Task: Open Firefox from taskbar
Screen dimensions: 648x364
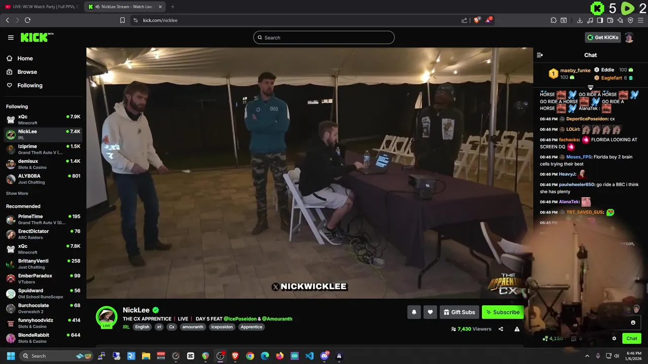Action: pos(279,356)
